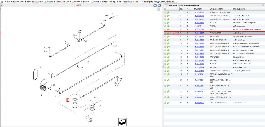Select callout 22 screw label in diagram
This screenshot has height=127, width=265.
coord(54,85)
